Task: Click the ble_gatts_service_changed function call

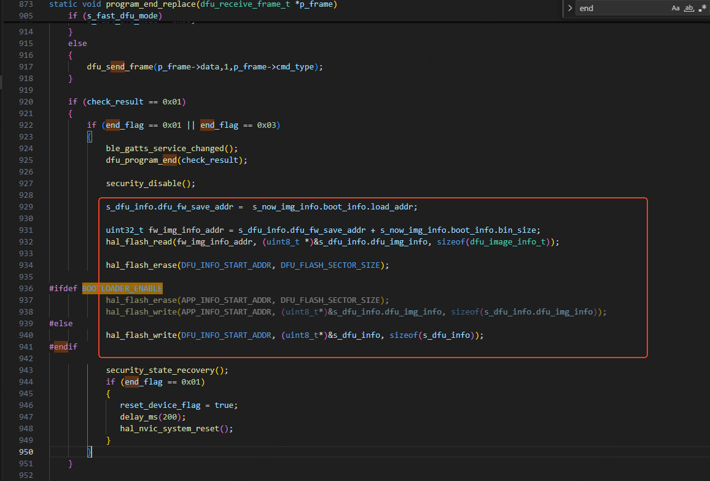Action: point(166,148)
